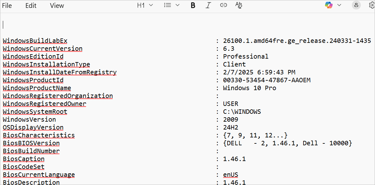Apply italic formatting
Viewport: 375px width, 185px height.
point(208,5)
